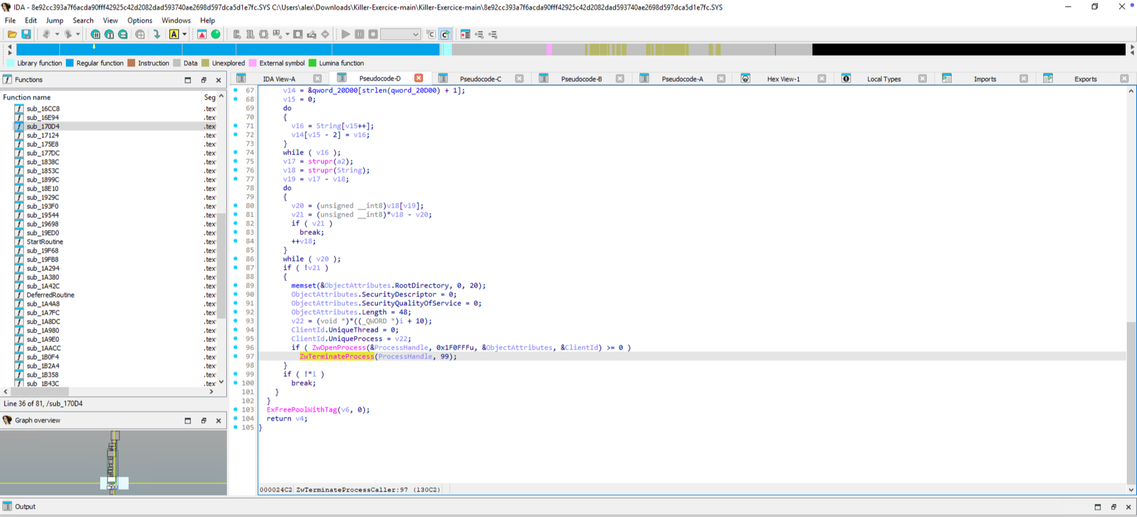
Task: Click the Seg column header
Action: click(x=210, y=97)
